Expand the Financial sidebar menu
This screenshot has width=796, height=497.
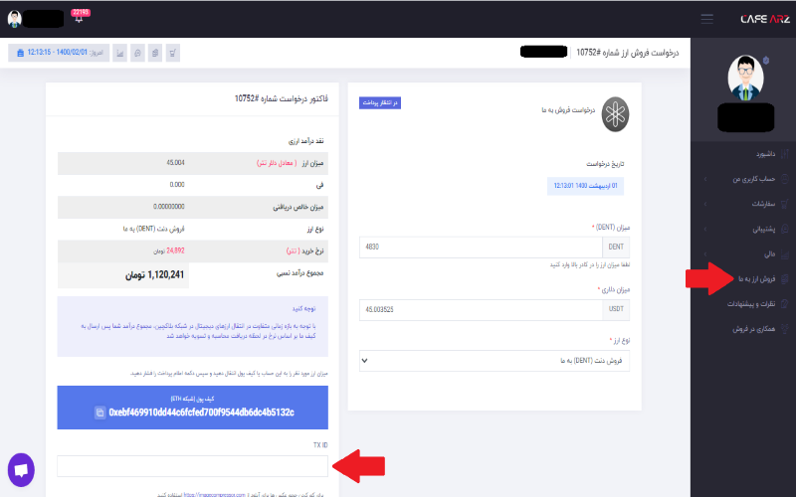point(746,254)
